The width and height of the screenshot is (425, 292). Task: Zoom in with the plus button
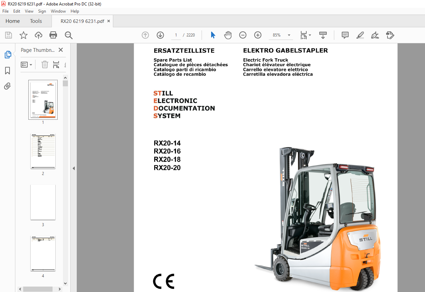coord(258,35)
